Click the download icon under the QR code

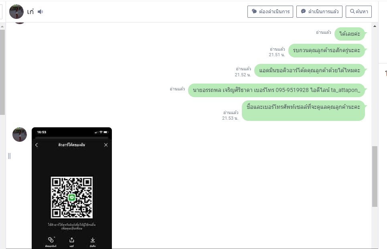click(x=93, y=240)
